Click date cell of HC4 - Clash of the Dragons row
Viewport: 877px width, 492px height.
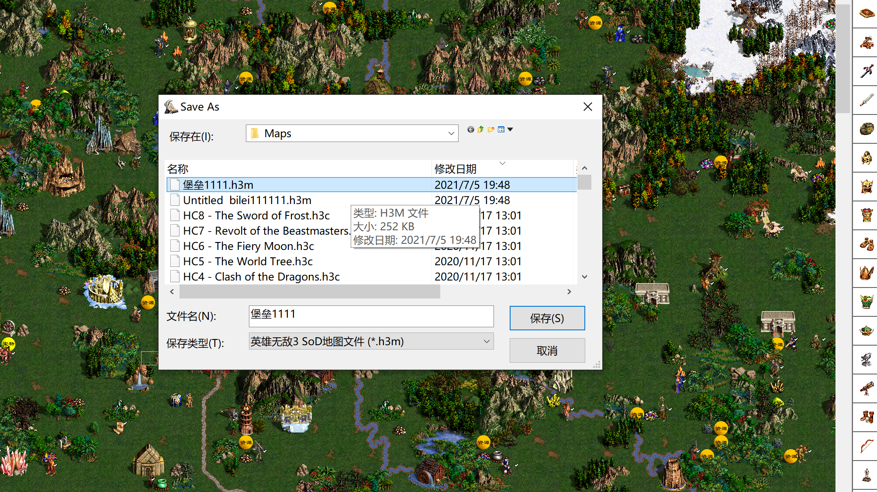point(478,277)
